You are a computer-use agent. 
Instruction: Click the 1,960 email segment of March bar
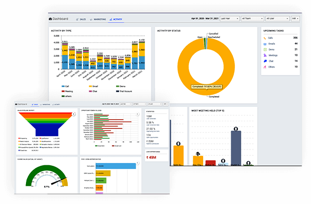coord(142,50)
